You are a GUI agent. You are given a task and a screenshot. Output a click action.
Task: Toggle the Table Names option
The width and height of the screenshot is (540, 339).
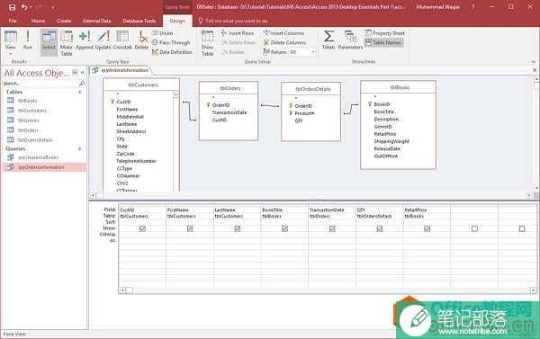click(383, 42)
